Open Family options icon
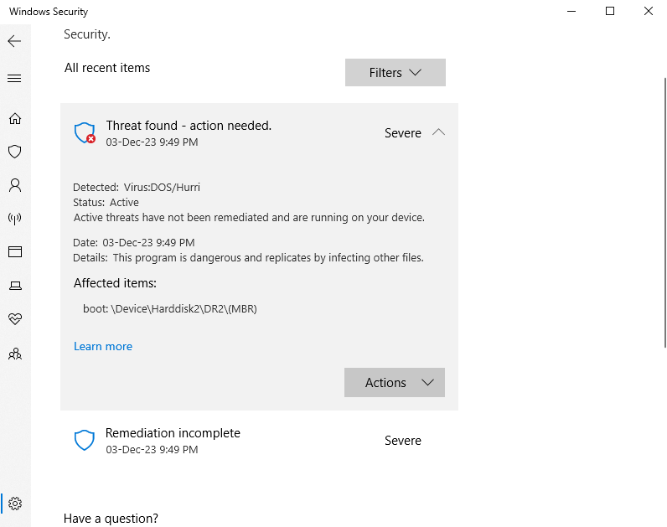This screenshot has height=527, width=667. [15, 354]
